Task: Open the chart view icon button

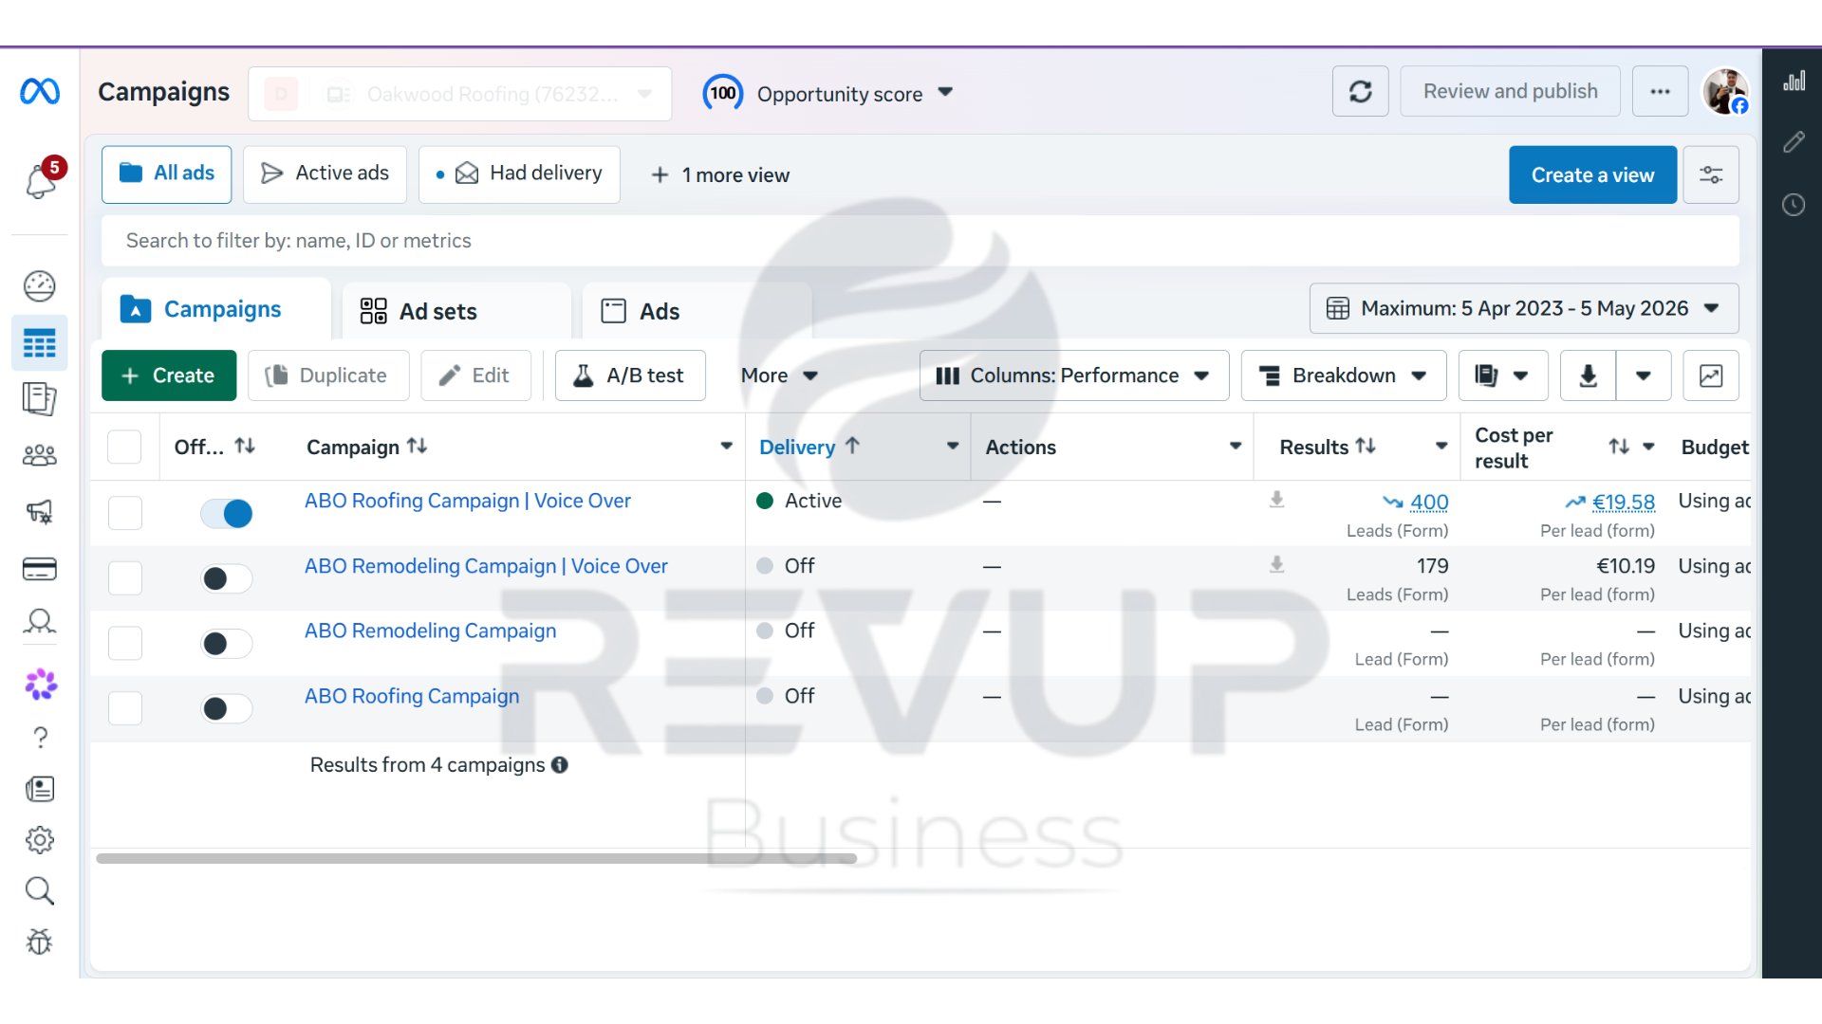Action: coord(1711,375)
